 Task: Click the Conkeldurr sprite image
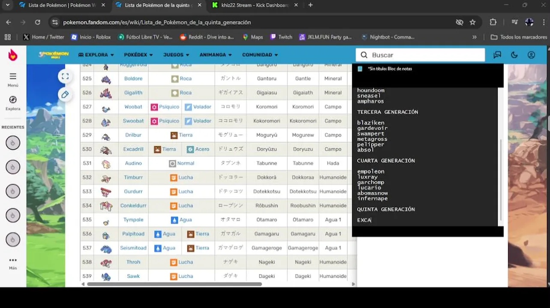tap(105, 206)
